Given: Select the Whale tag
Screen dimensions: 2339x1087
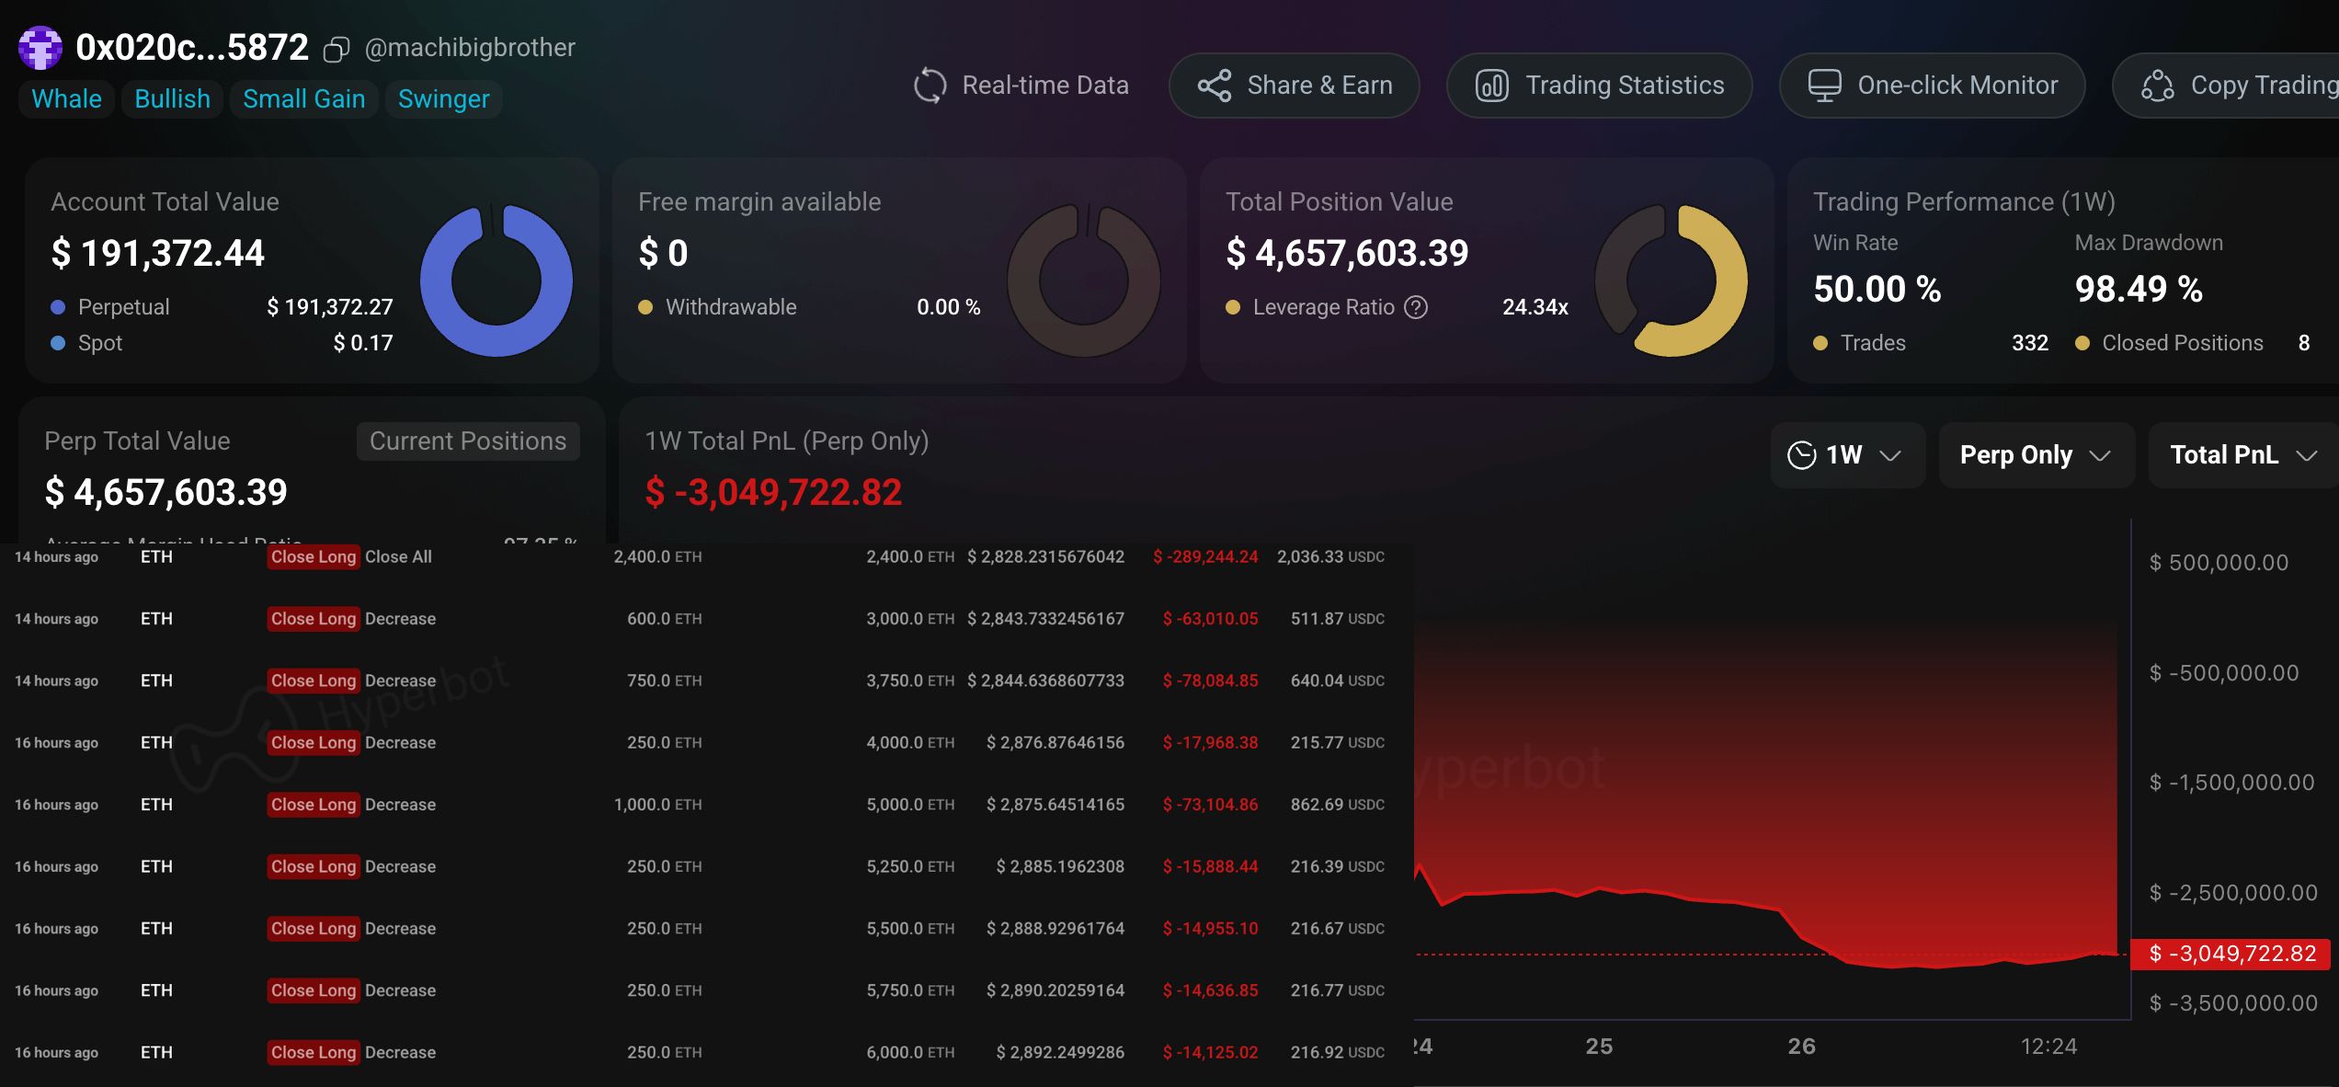Looking at the screenshot, I should (x=66, y=99).
